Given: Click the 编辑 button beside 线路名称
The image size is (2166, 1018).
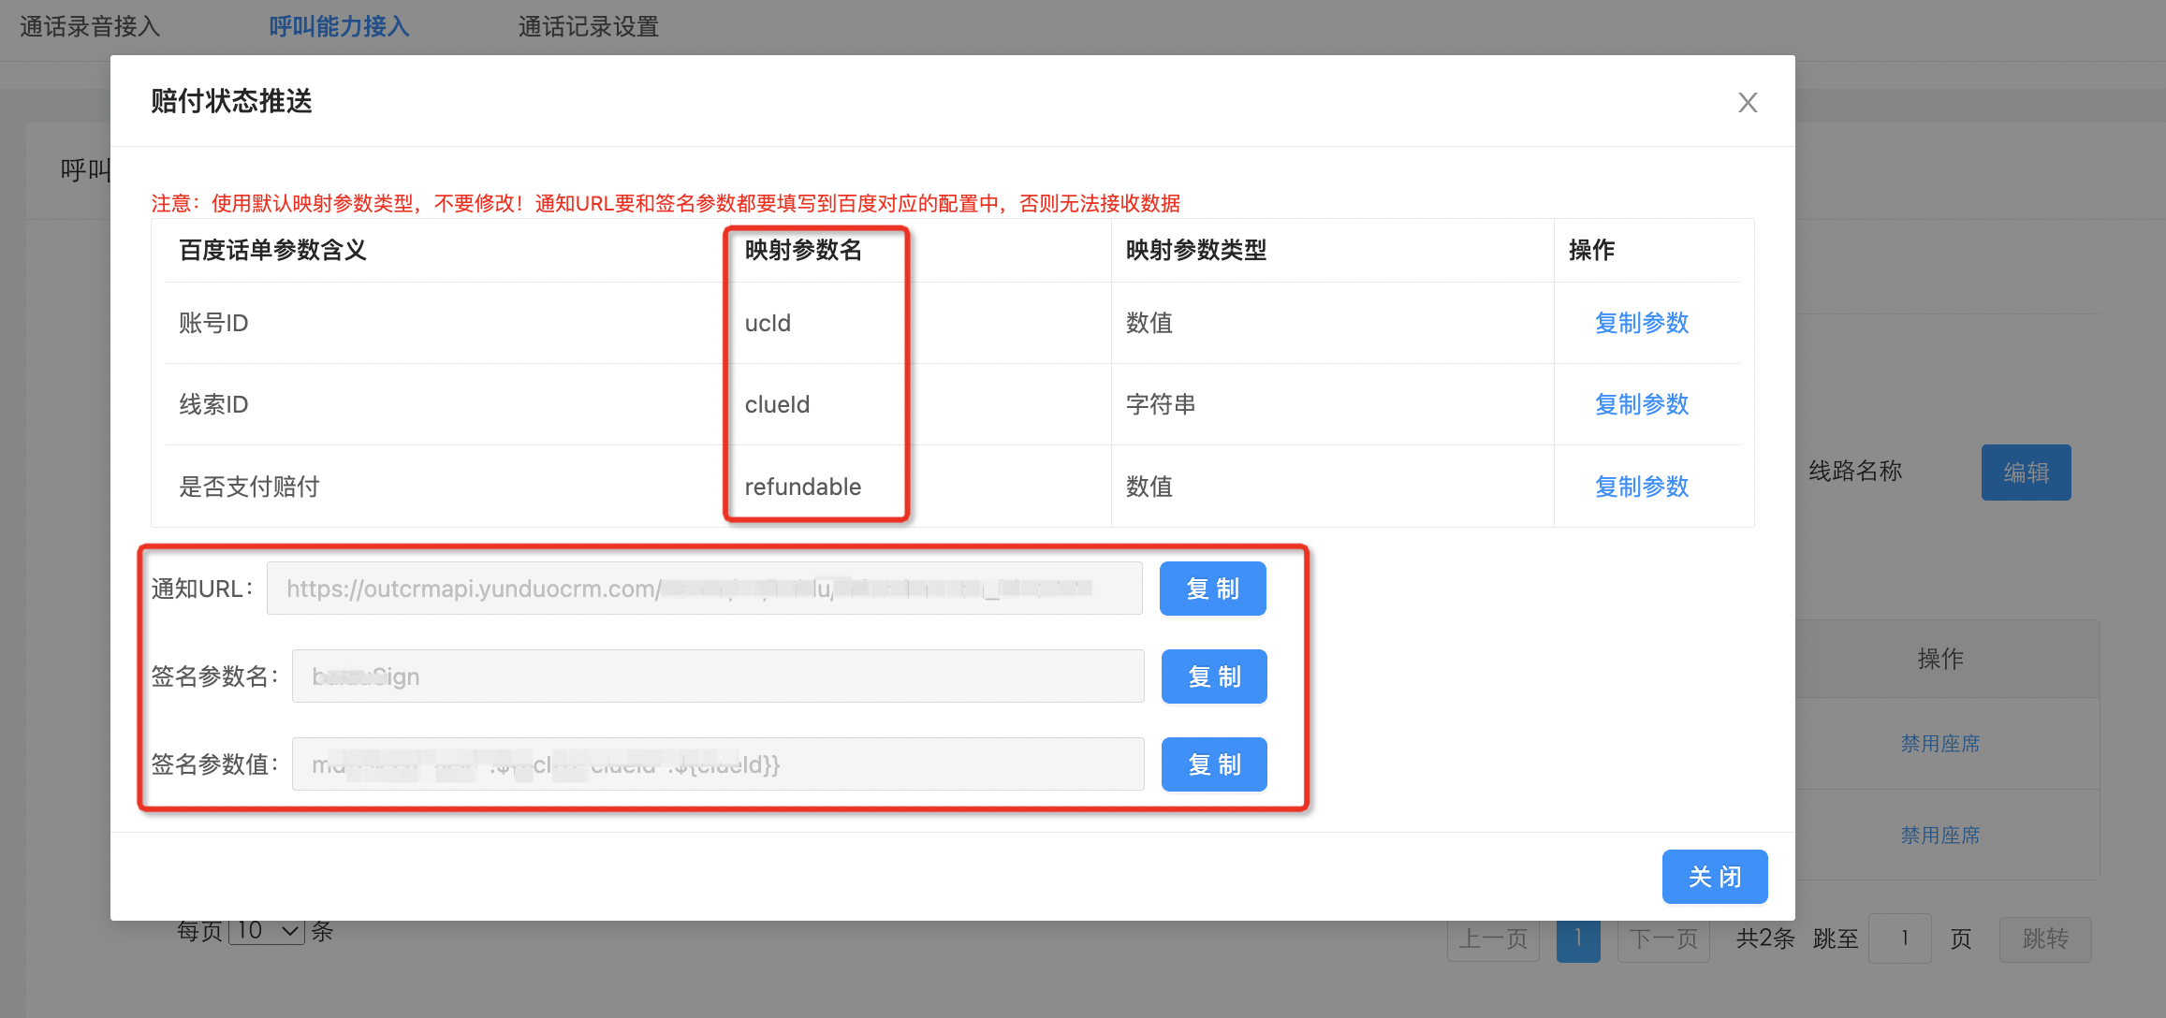Looking at the screenshot, I should point(2026,473).
